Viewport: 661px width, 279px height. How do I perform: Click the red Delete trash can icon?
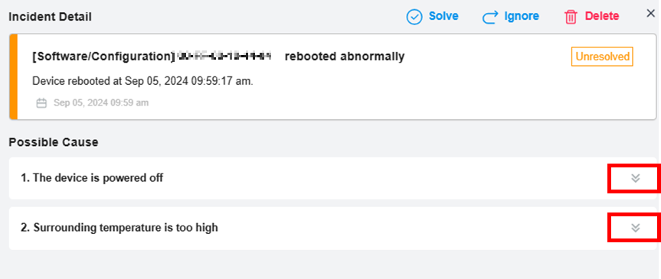[571, 18]
